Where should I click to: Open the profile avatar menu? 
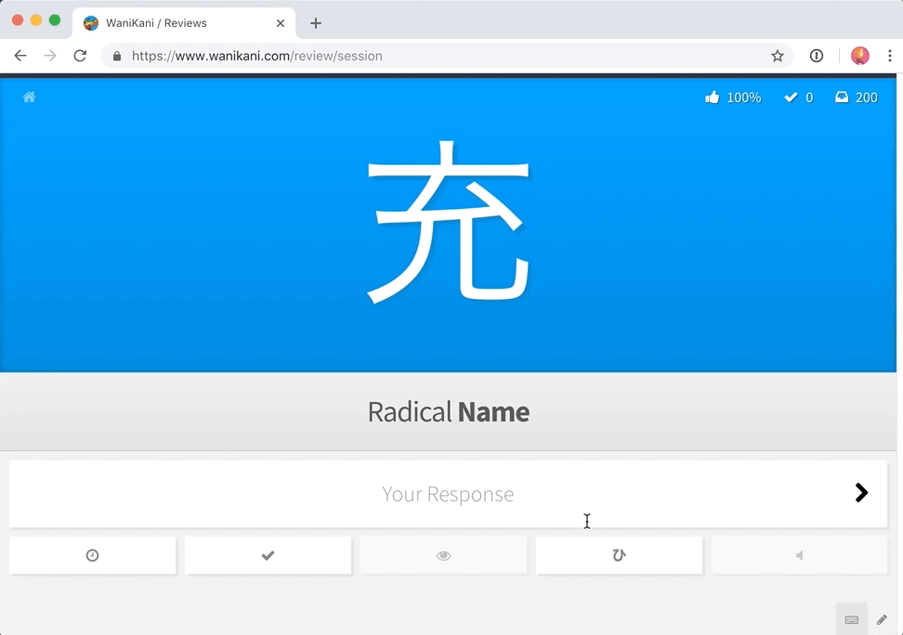click(x=860, y=56)
